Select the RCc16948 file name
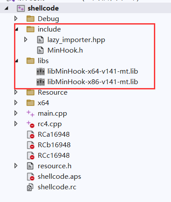Screen dimensions: 171x202 (53, 156)
